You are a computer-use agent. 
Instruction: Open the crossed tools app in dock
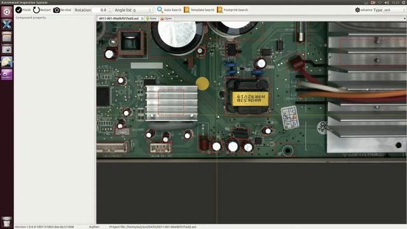click(x=7, y=24)
